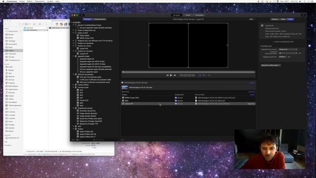
Task: Open Applications in Finder sidebar
Action: (x=13, y=89)
